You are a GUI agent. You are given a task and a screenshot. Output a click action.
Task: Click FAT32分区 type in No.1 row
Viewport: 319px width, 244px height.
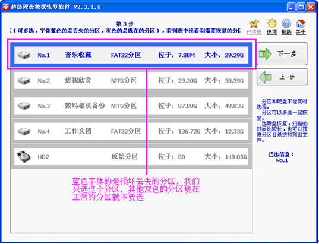(x=126, y=55)
